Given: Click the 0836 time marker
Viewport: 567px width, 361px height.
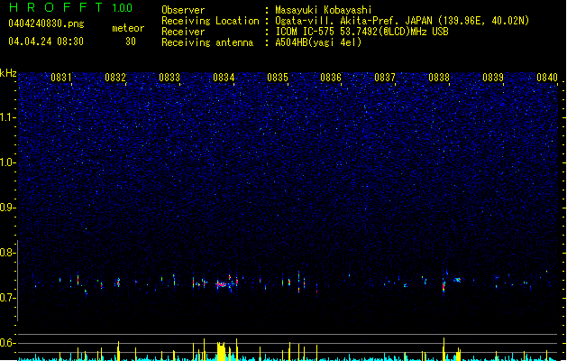Looking at the screenshot, I should pos(331,78).
